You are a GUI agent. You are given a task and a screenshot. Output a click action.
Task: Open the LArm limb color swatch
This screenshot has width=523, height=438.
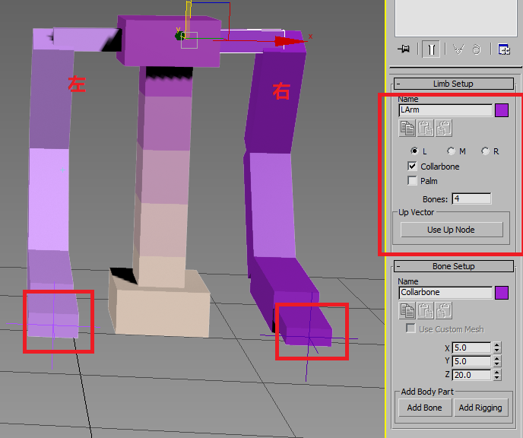coord(502,110)
